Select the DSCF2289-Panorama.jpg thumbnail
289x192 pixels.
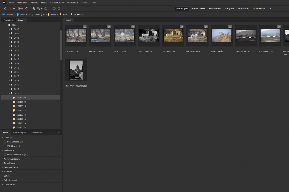coord(76,70)
